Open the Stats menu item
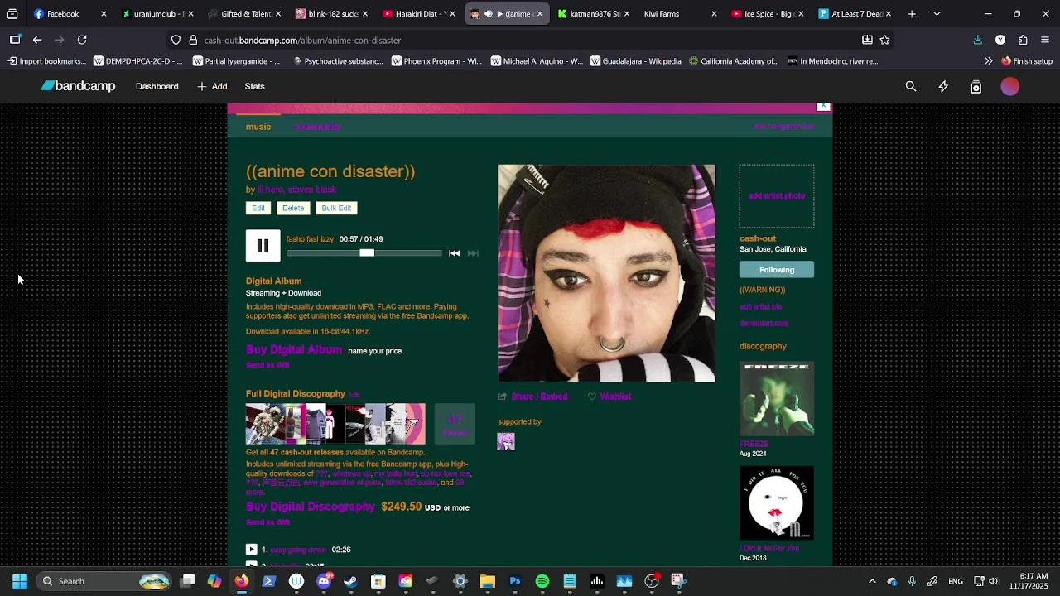1060x596 pixels. (x=254, y=86)
